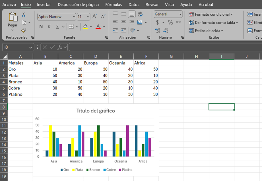Click the Copiar icon
Image resolution: width=262 pixels, height=181 pixels.
coord(24,22)
